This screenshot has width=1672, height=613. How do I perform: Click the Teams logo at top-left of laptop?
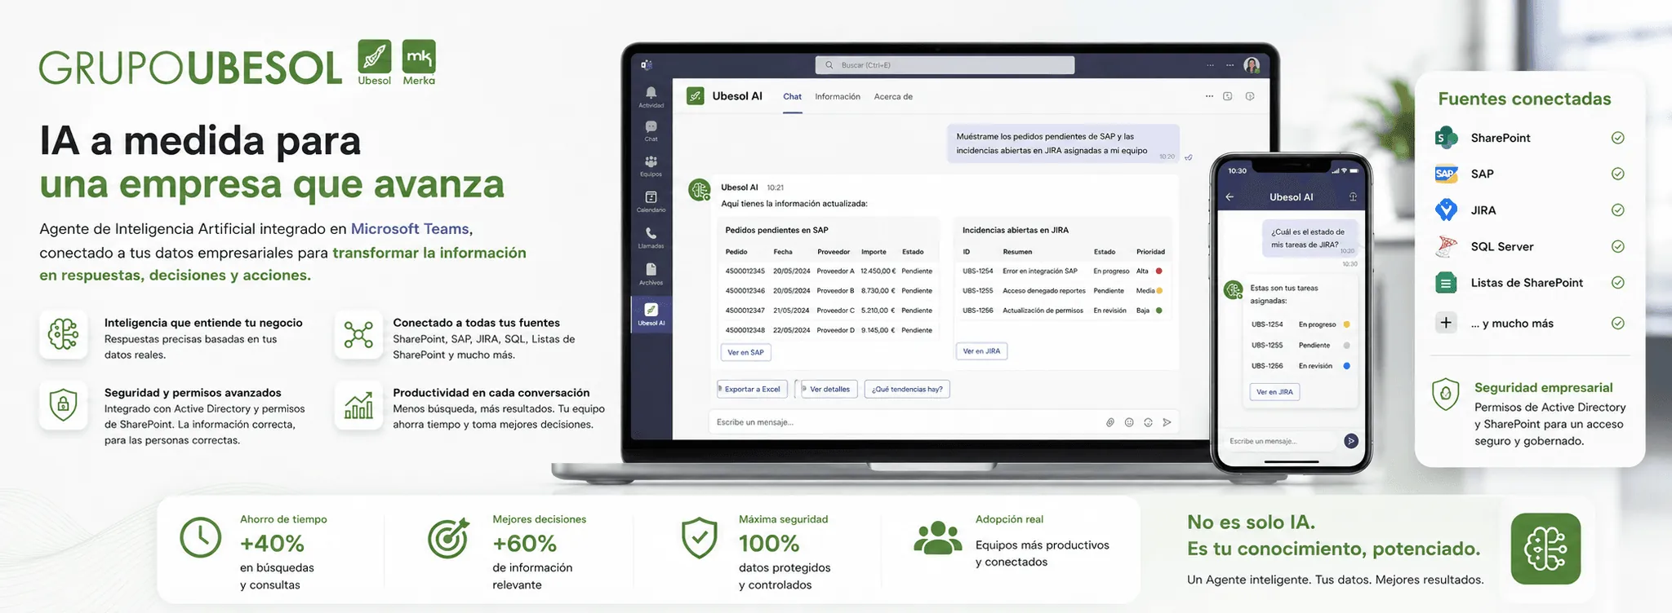click(646, 64)
